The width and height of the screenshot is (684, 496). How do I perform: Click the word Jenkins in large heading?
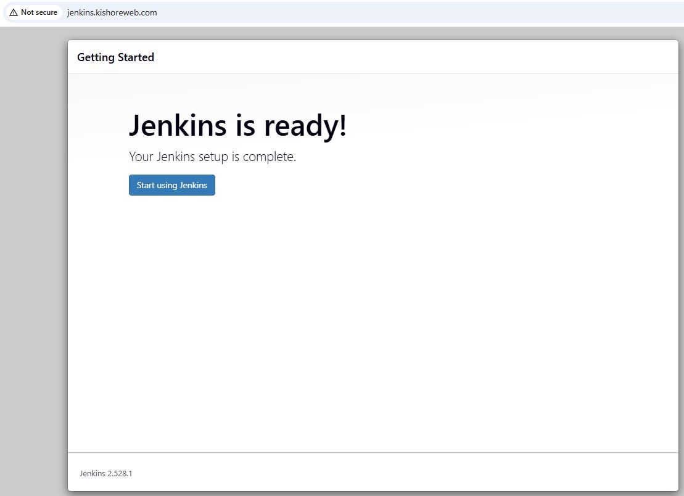178,126
